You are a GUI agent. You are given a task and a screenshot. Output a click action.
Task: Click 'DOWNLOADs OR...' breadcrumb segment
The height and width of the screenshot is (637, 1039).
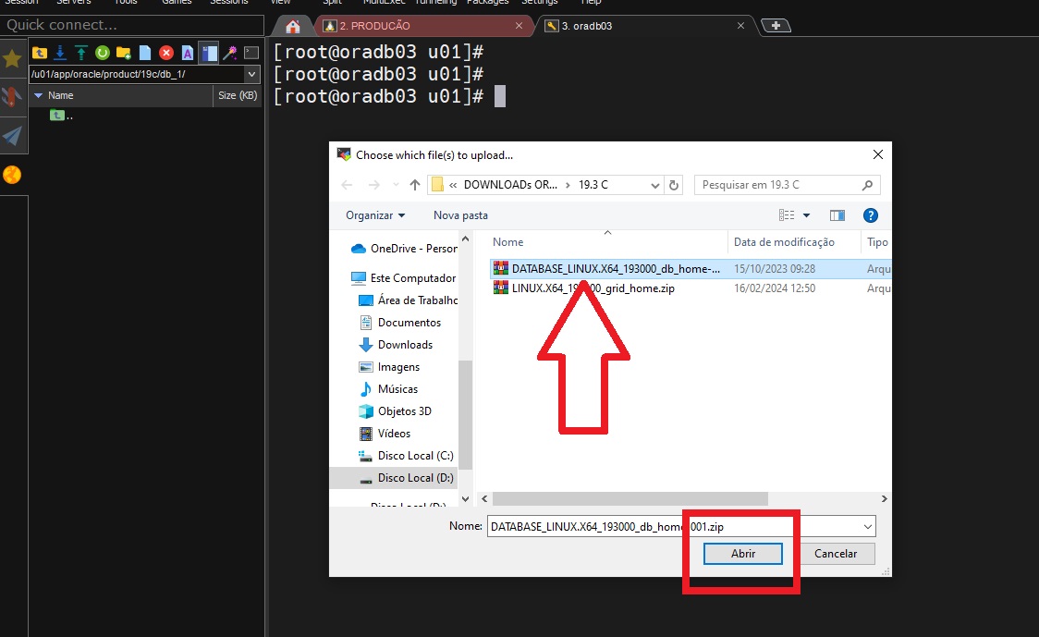tap(510, 185)
